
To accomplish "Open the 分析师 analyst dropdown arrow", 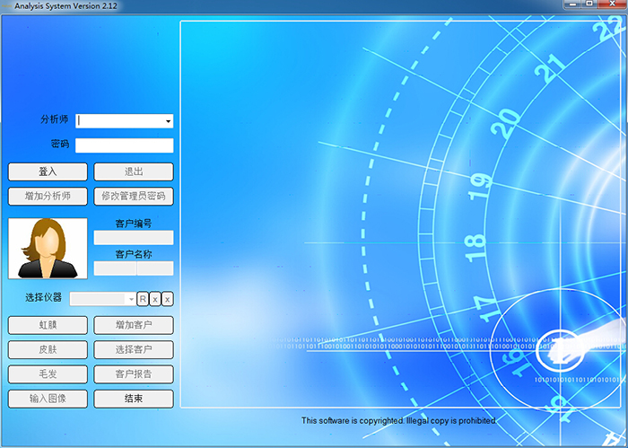I will tap(169, 121).
